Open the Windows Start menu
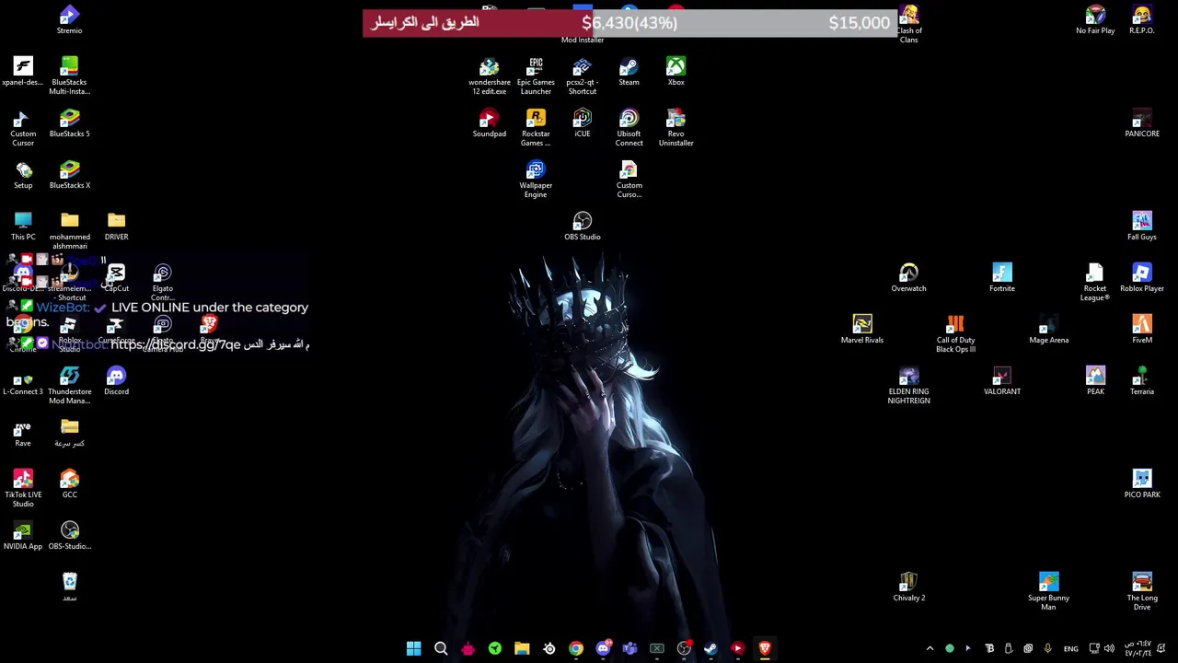The image size is (1178, 663). click(413, 648)
